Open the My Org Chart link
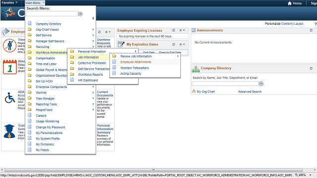This screenshot has width=317, height=178. click(x=206, y=91)
